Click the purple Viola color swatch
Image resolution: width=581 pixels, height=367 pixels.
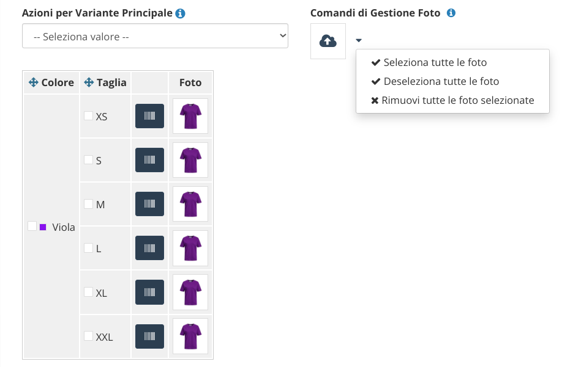pyautogui.click(x=43, y=227)
